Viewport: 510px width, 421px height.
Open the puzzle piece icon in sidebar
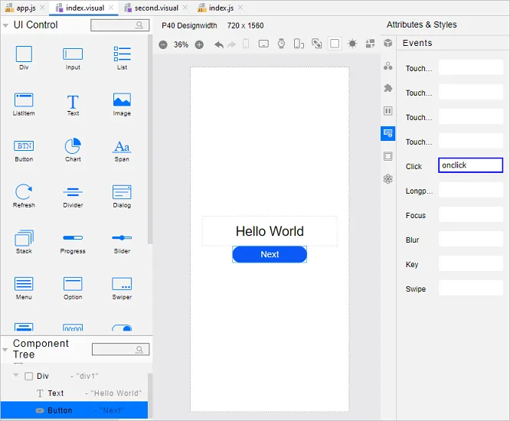click(387, 88)
